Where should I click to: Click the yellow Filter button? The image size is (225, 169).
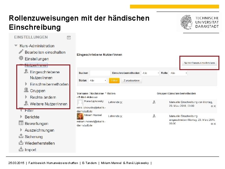114,81
